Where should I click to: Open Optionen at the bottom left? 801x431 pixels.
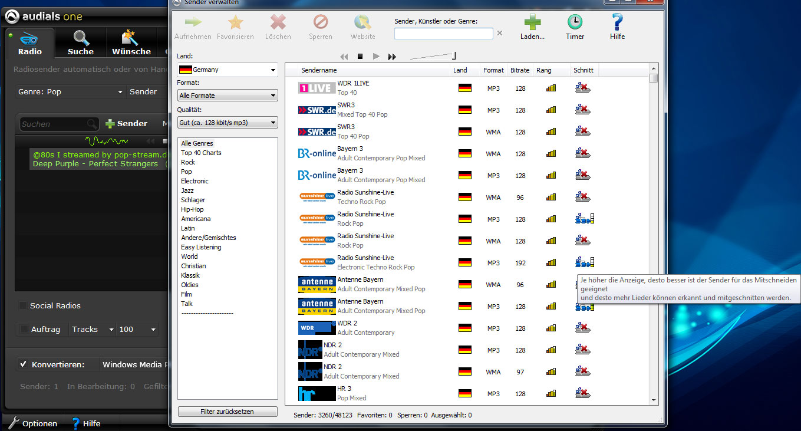pos(33,423)
